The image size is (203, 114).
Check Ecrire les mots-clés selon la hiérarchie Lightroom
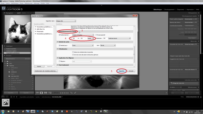[73, 55]
